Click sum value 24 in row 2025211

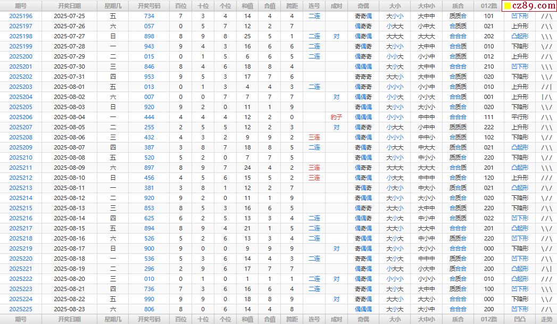(x=247, y=168)
